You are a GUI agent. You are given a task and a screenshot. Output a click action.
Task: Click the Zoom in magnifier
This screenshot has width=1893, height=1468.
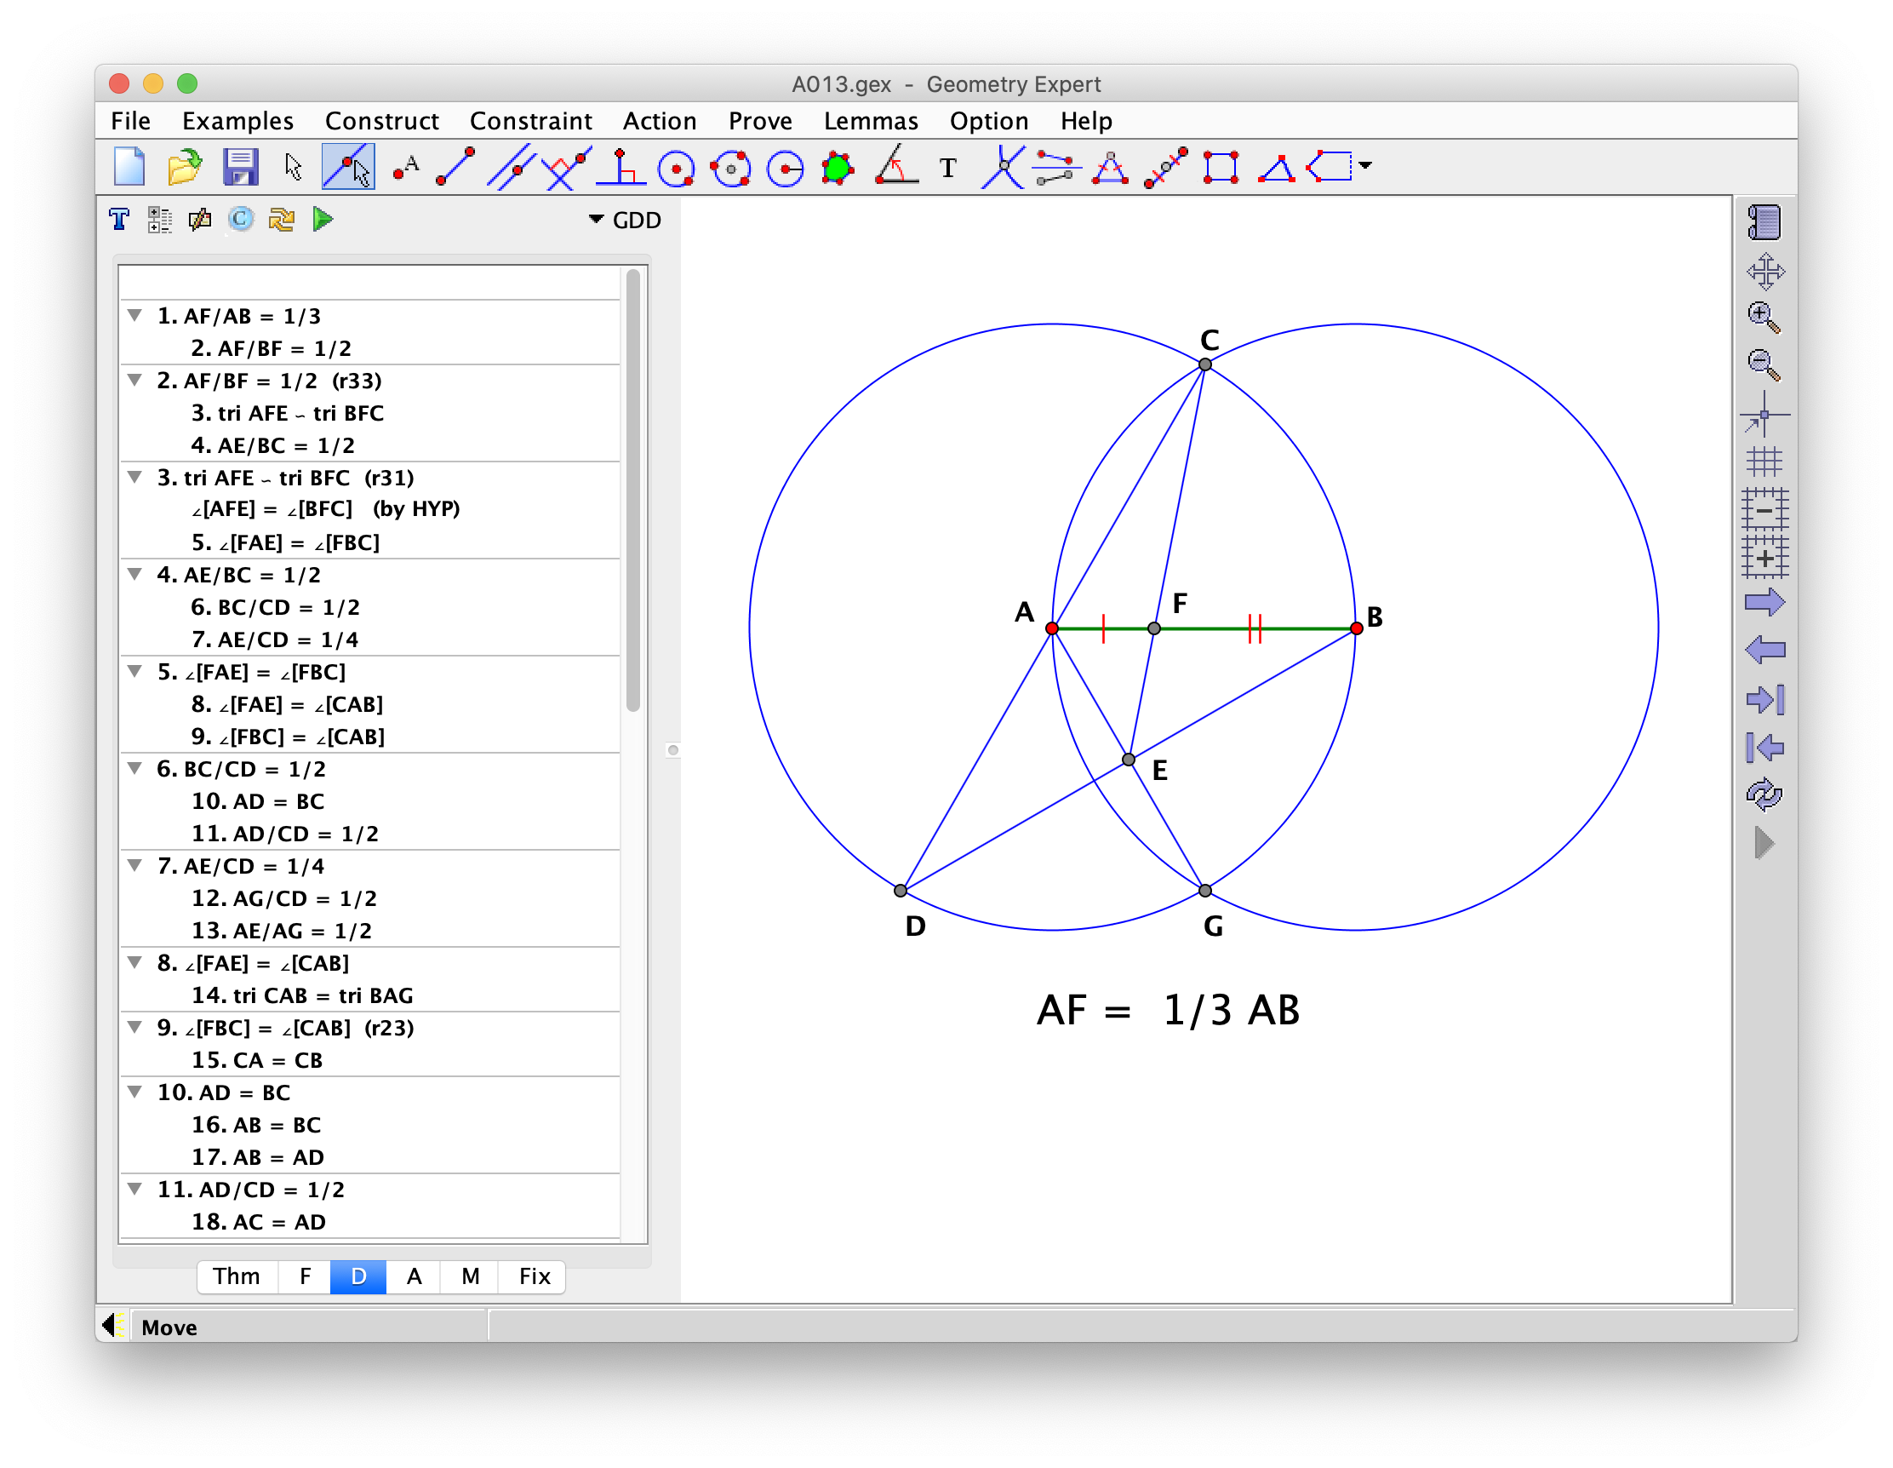[x=1764, y=318]
